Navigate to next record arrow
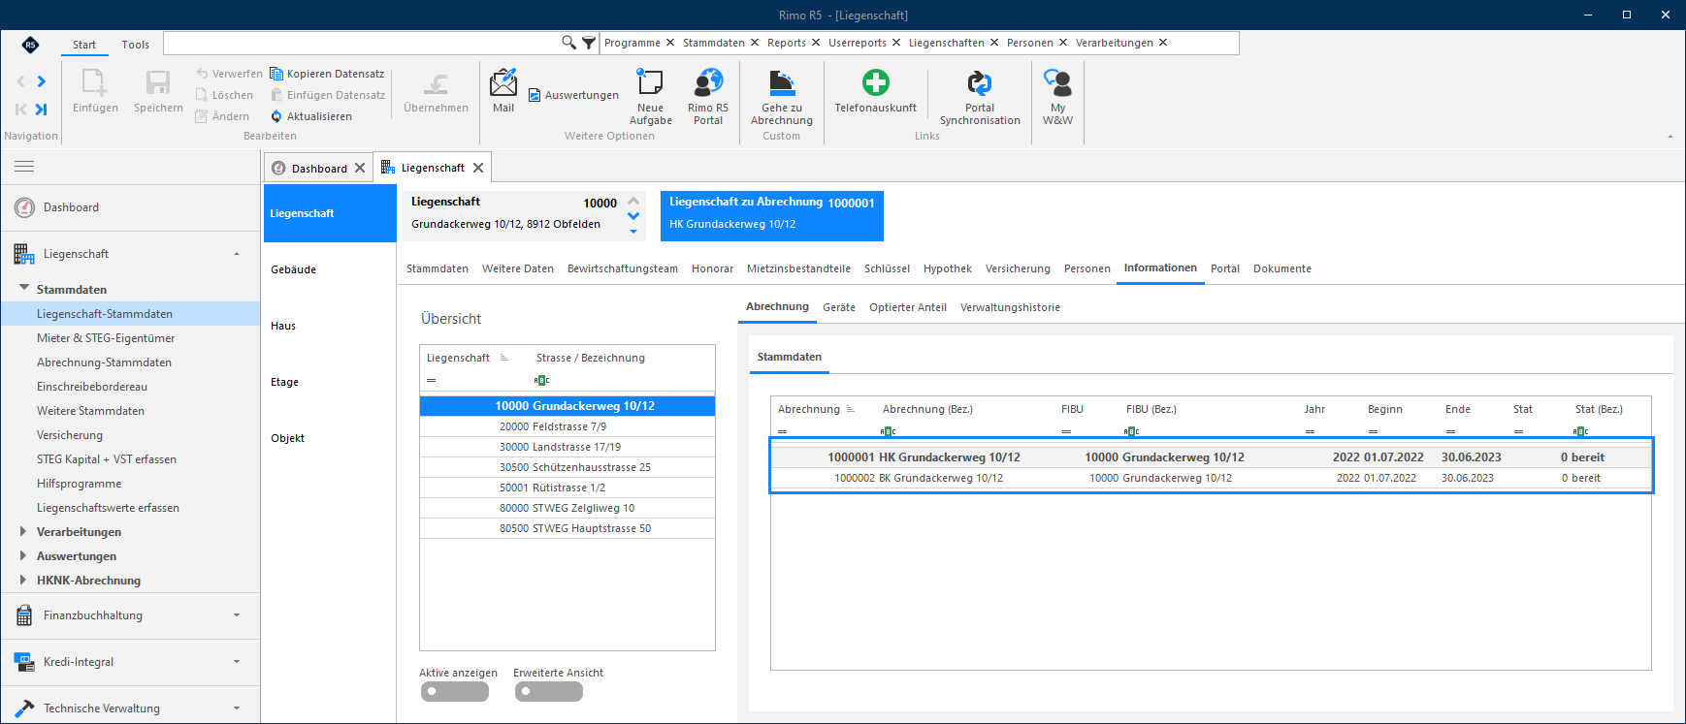Viewport: 1686px width, 724px height. pyautogui.click(x=41, y=81)
